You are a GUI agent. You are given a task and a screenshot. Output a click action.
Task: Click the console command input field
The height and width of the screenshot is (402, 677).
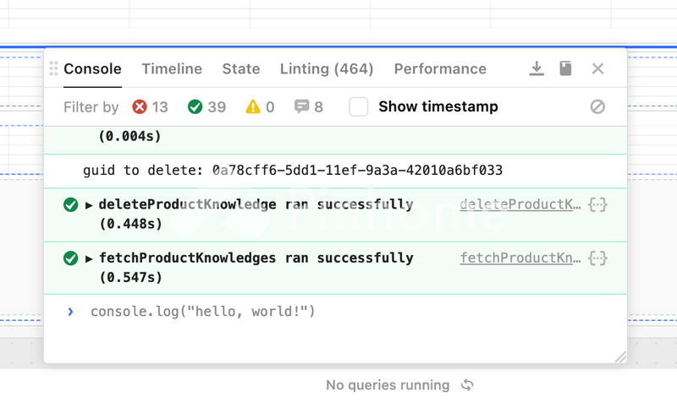(338, 312)
